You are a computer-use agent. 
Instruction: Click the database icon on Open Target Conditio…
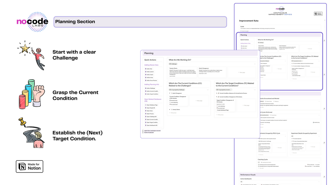(146, 122)
